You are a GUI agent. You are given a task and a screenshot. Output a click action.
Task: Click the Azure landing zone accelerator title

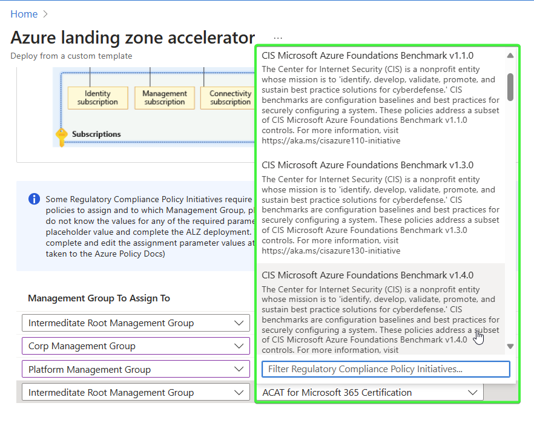tap(133, 38)
